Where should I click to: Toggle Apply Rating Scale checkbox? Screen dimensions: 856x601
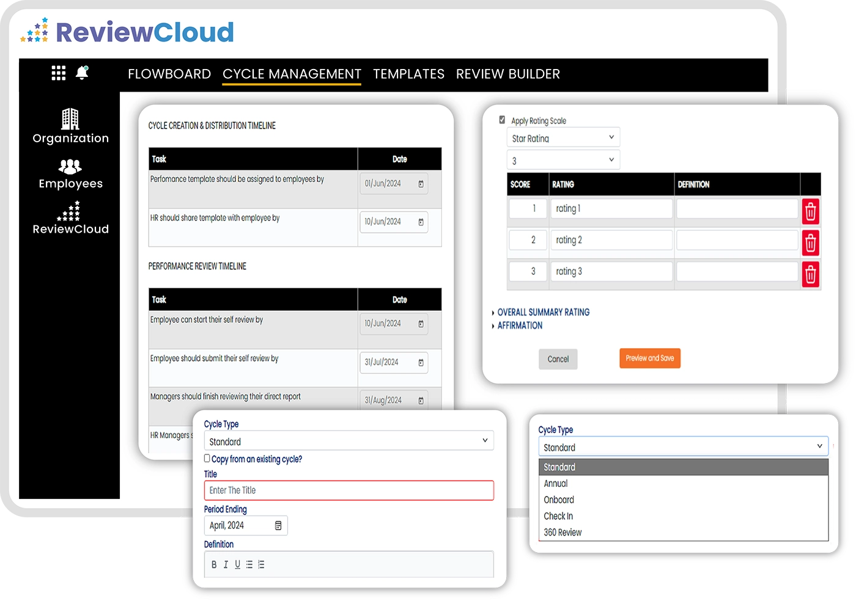pyautogui.click(x=502, y=120)
